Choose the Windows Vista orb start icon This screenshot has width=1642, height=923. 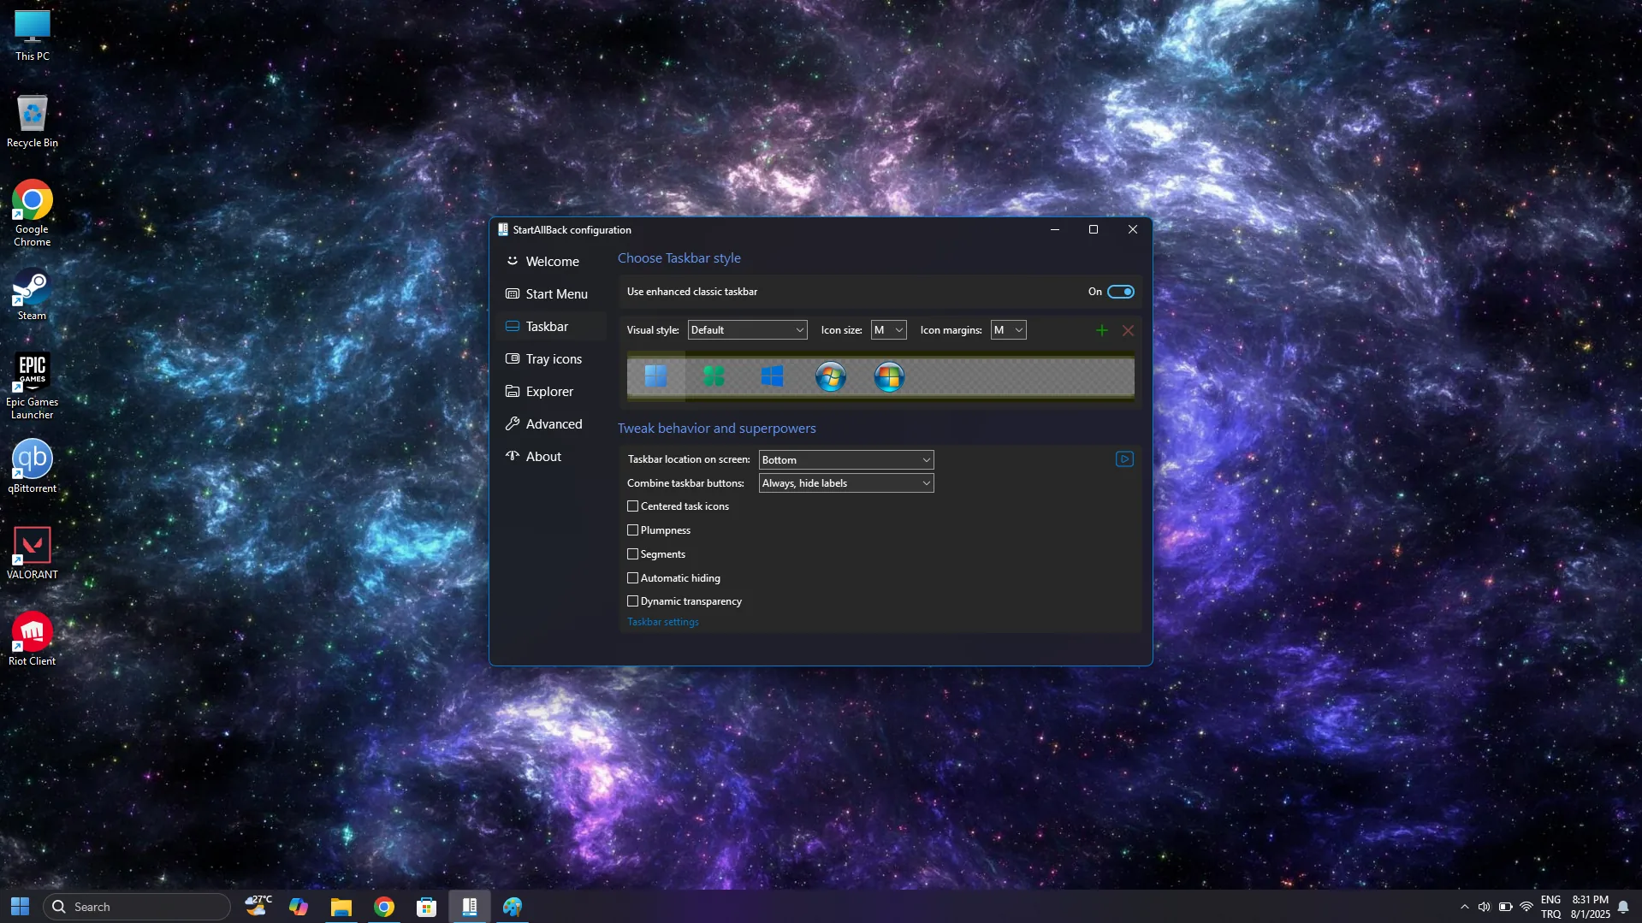click(x=889, y=376)
